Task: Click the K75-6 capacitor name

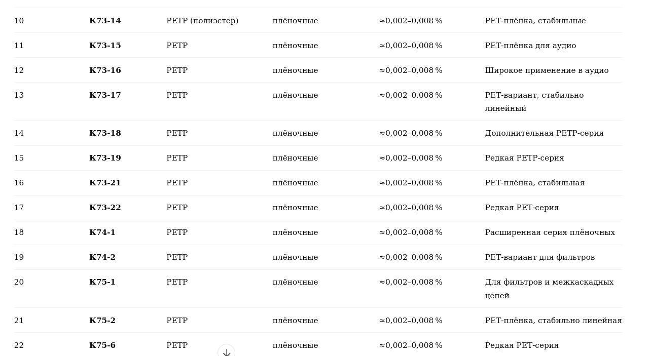Action: pyautogui.click(x=102, y=345)
